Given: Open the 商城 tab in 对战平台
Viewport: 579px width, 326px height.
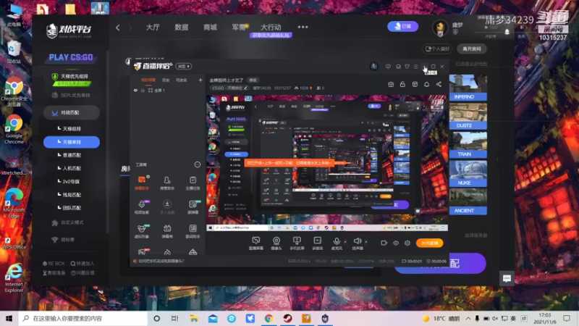Looking at the screenshot, I should click(x=210, y=27).
